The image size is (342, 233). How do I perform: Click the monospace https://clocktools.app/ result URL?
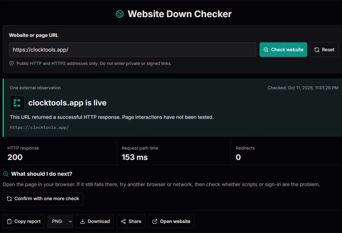pos(39,128)
